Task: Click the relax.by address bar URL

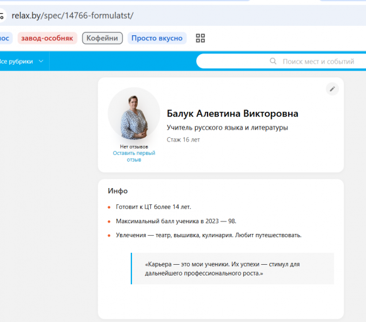Action: pos(72,16)
